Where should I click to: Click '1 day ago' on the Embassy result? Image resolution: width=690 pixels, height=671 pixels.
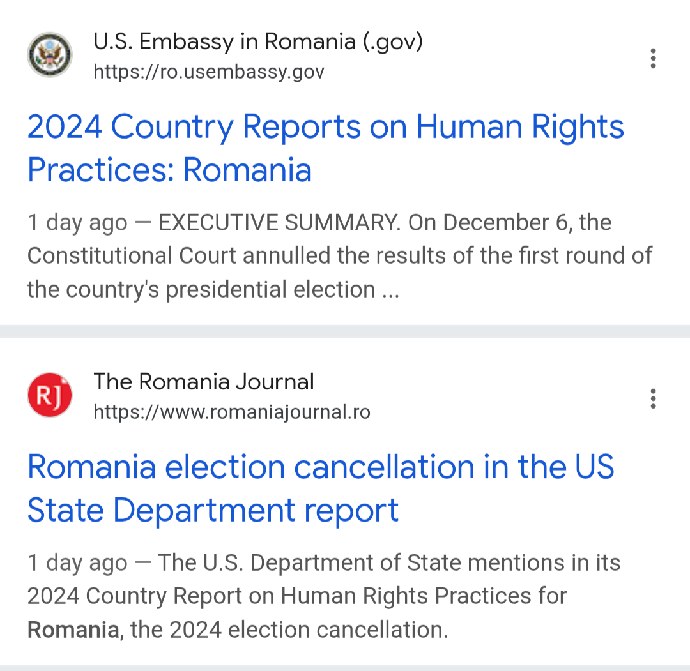click(x=77, y=223)
